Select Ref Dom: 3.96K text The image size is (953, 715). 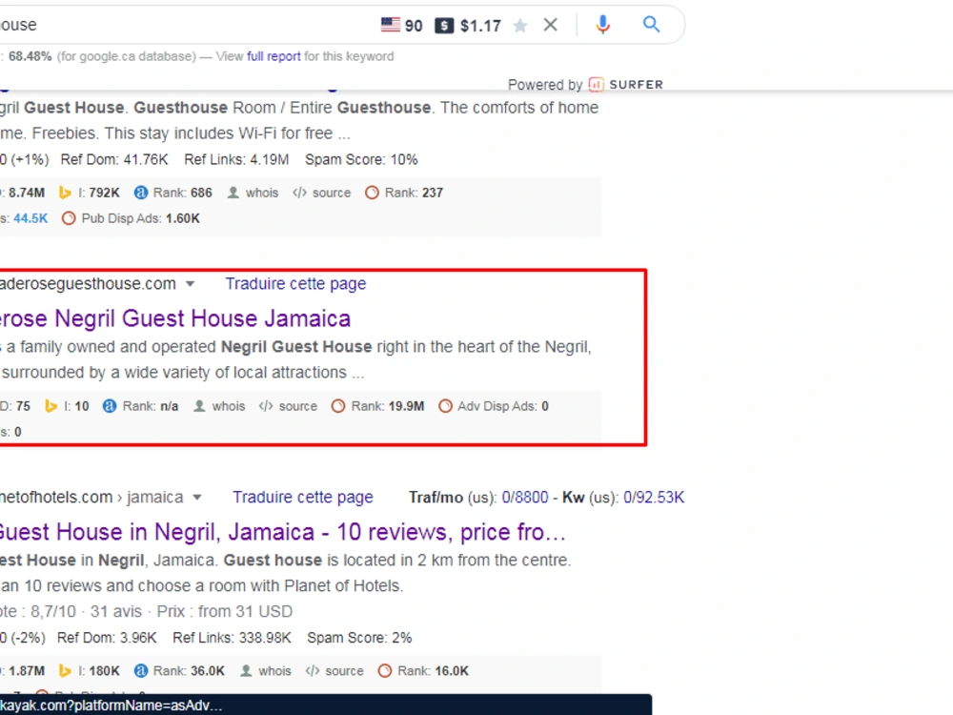(x=107, y=638)
